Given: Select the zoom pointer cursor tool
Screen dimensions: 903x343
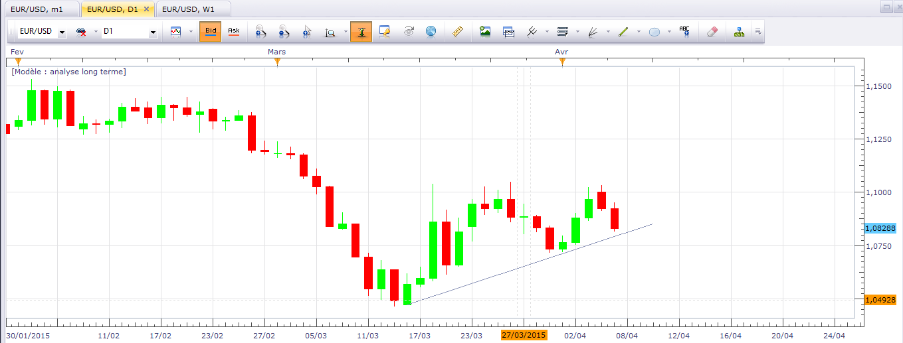Looking at the screenshot, I should [306, 31].
